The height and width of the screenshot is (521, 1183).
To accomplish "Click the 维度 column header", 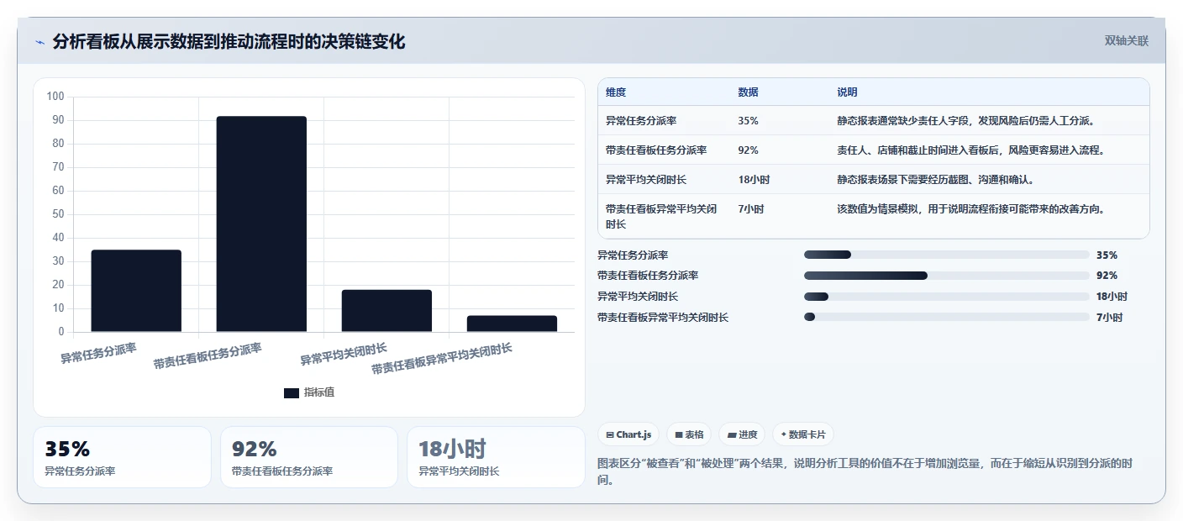I will pyautogui.click(x=616, y=92).
